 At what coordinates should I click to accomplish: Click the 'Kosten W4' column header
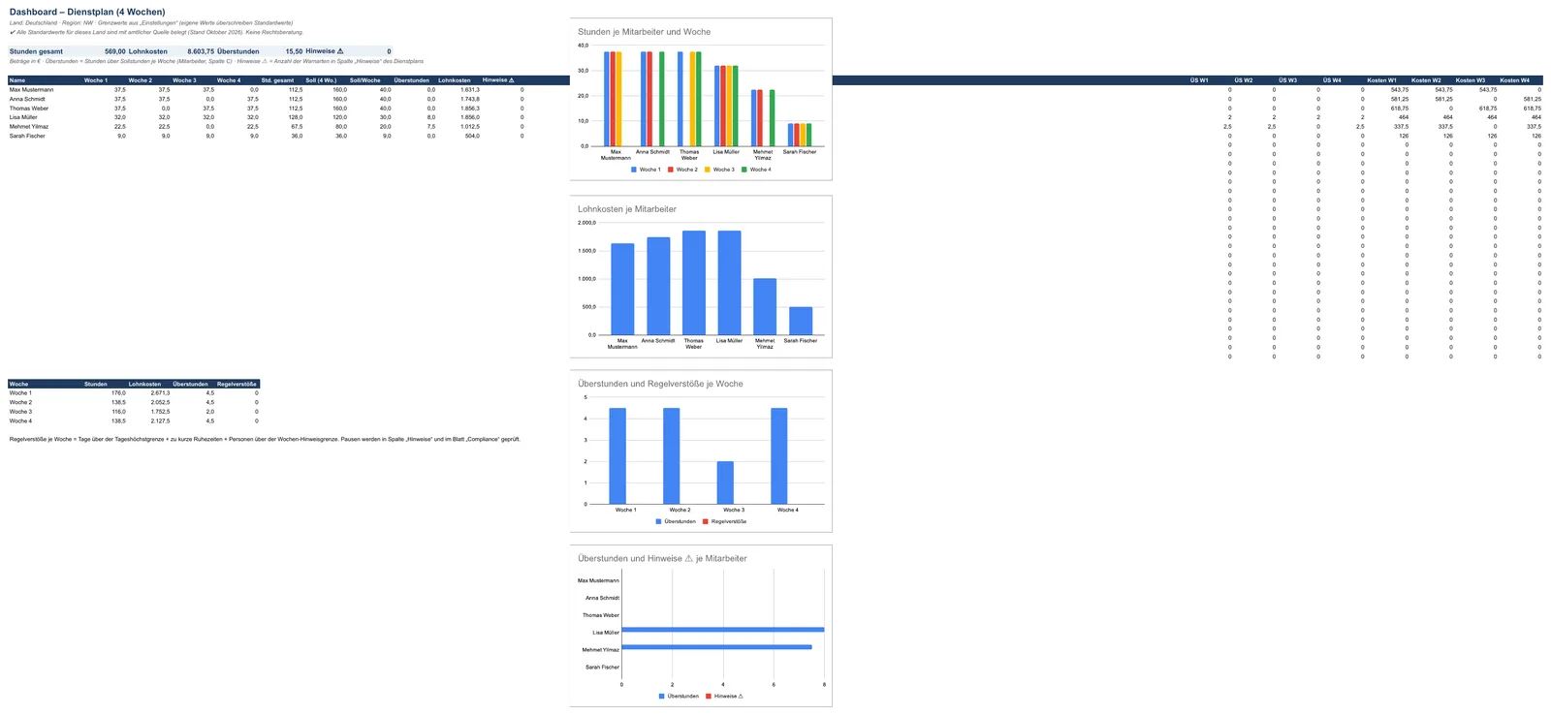pos(1514,80)
